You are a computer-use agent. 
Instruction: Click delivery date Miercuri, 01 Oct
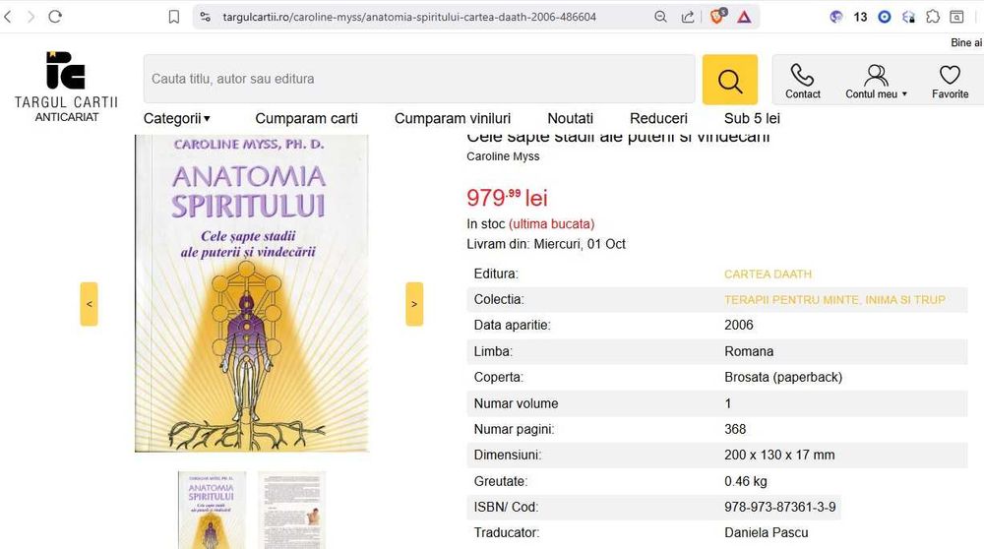[580, 244]
